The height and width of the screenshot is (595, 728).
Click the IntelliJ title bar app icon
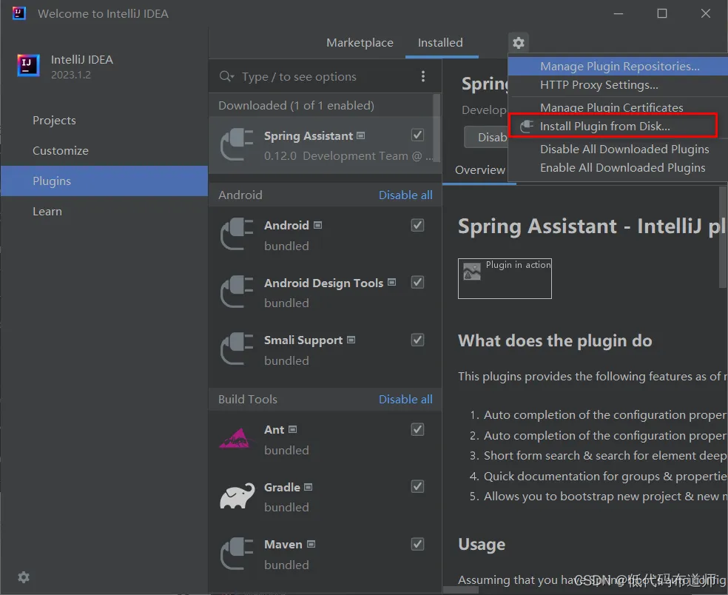click(x=19, y=13)
